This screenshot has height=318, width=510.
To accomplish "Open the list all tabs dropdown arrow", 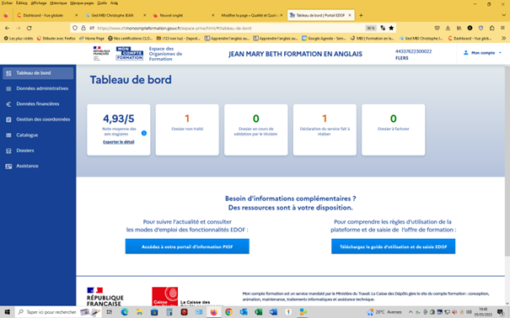I will coord(503,15).
